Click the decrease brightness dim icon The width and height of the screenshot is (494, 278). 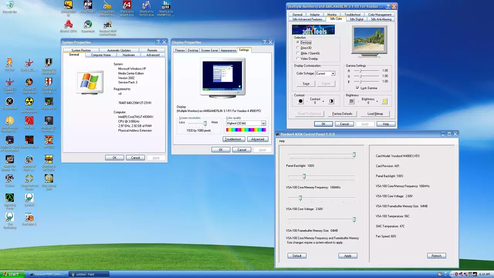351,101
